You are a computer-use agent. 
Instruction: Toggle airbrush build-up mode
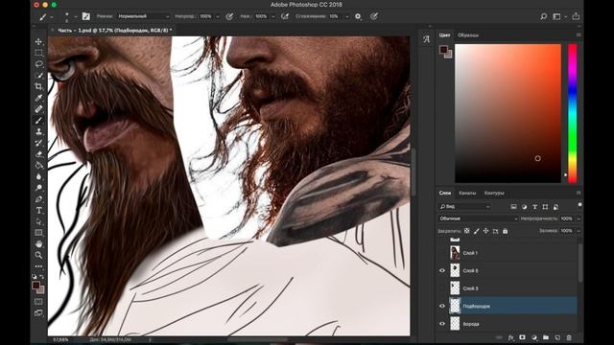click(285, 16)
